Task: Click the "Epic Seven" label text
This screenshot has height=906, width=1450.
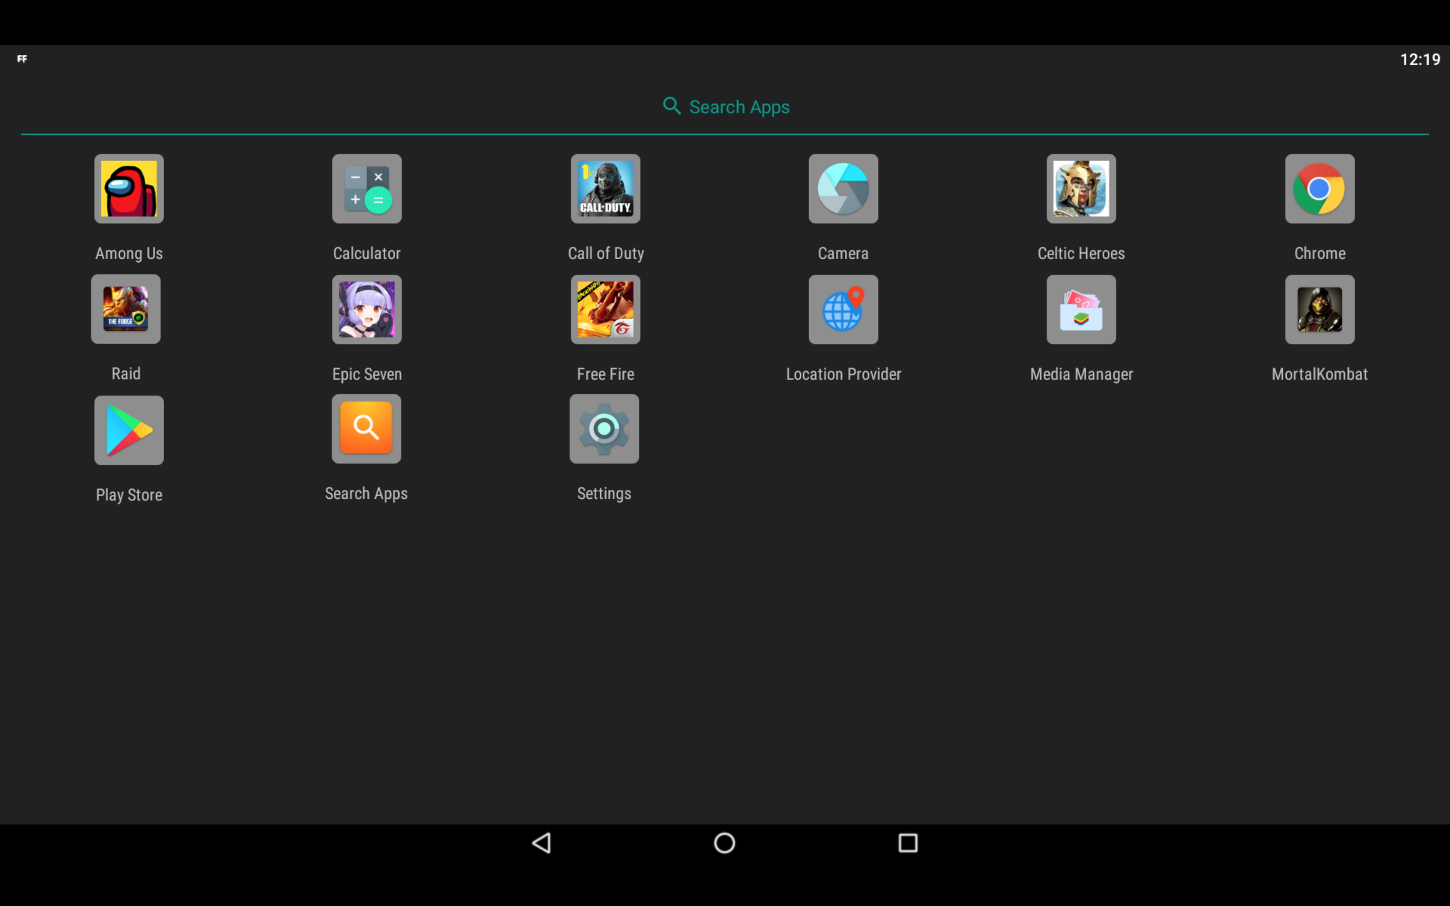Action: [368, 374]
